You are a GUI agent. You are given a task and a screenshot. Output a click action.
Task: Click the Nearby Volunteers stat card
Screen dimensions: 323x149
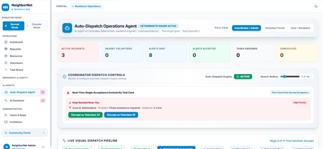tap(122, 53)
